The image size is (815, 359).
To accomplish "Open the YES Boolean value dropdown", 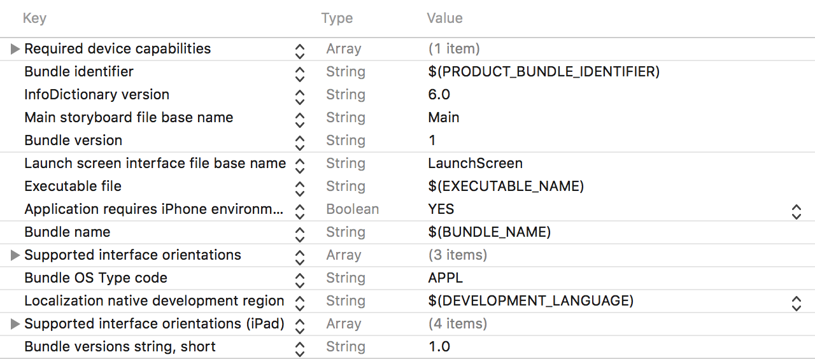I will coord(796,211).
